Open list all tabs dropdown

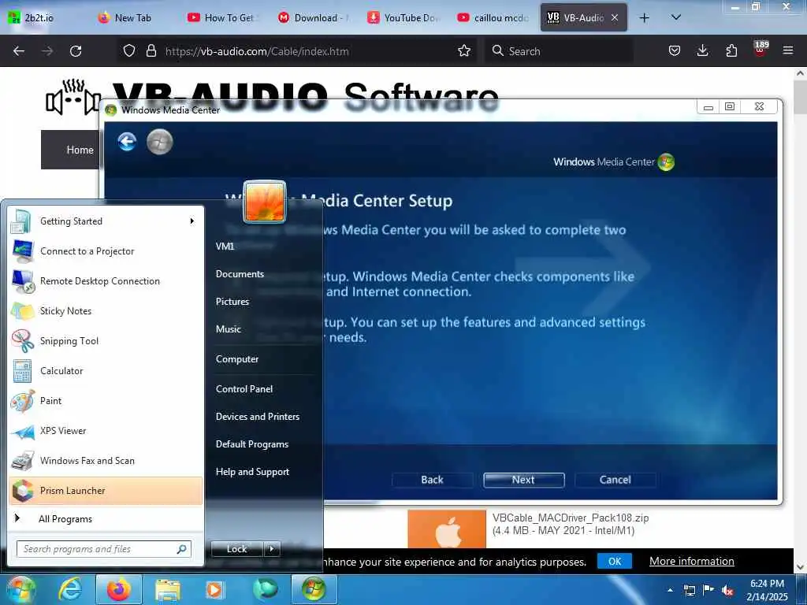(x=676, y=17)
